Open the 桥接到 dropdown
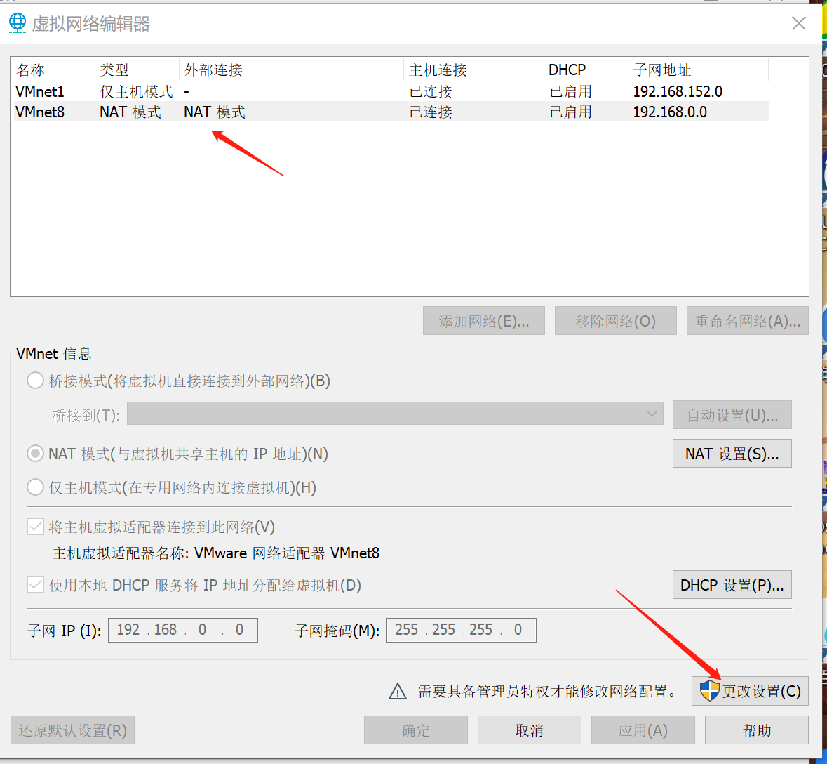Image resolution: width=827 pixels, height=764 pixels. coord(394,414)
